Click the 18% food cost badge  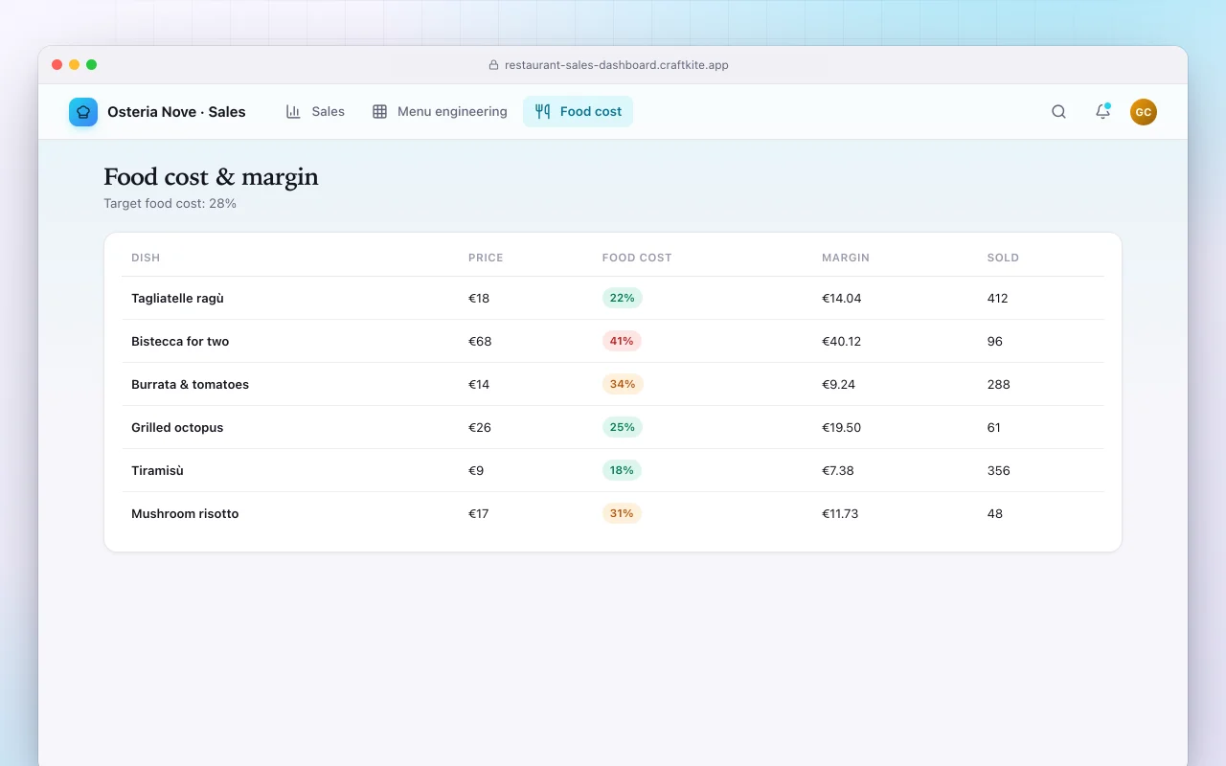pos(622,470)
